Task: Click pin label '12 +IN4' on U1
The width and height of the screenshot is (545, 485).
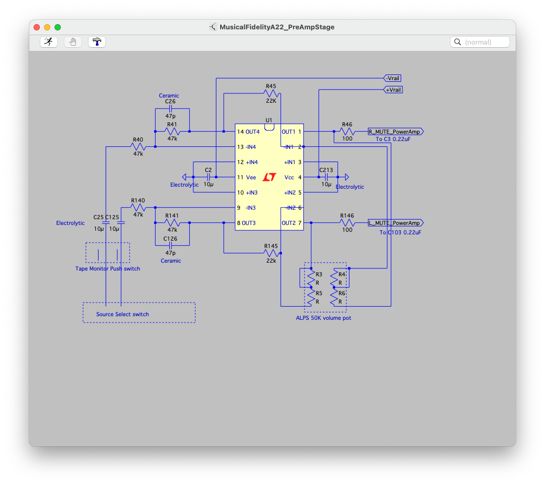Action: click(247, 162)
